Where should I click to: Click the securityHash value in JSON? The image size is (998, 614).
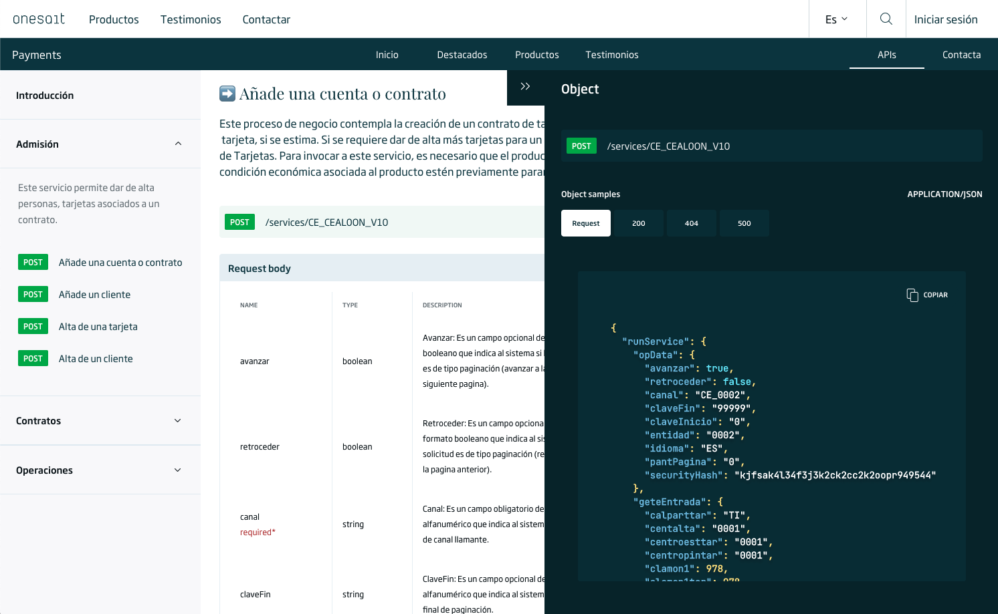pyautogui.click(x=835, y=475)
